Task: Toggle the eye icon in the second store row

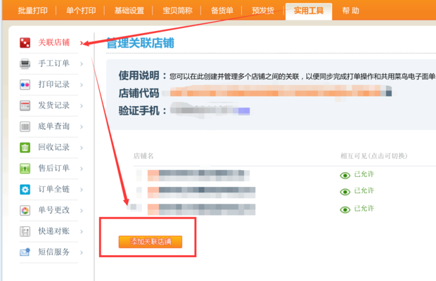Action: pos(345,192)
